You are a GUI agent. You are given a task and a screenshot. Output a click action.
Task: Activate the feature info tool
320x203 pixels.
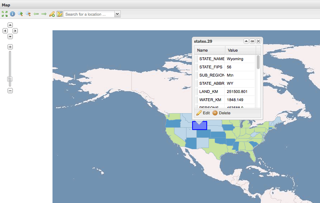(12, 14)
